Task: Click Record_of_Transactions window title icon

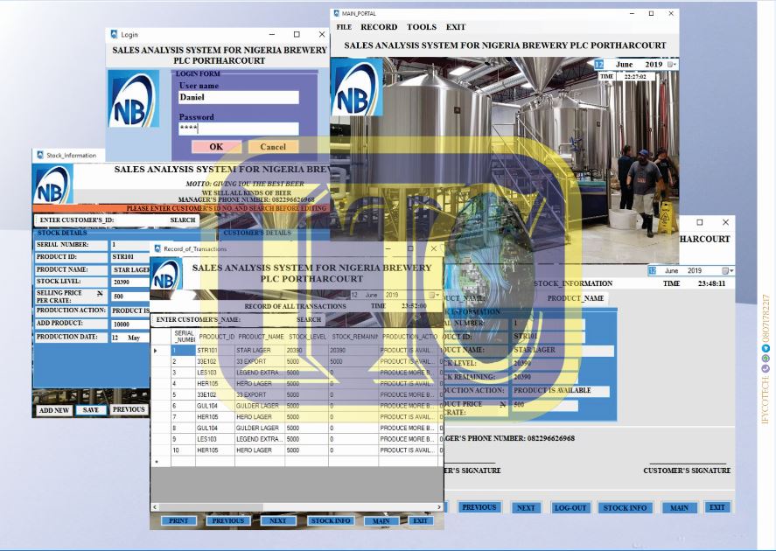Action: [x=157, y=248]
